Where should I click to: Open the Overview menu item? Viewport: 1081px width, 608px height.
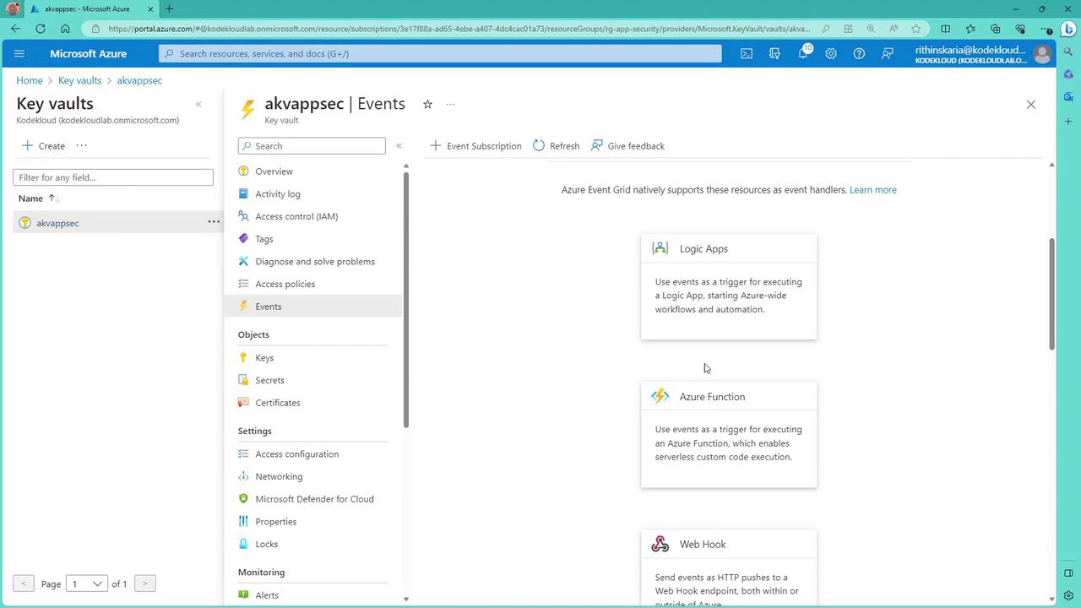274,171
